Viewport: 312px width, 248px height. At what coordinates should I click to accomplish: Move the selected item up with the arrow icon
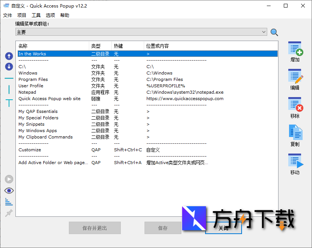click(x=9, y=56)
